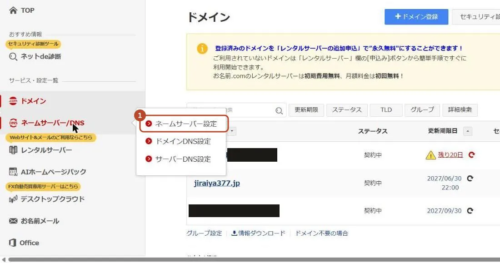Image resolution: width=500 pixels, height=263 pixels.
Task: Open グループ設定 link
Action: coord(204,233)
